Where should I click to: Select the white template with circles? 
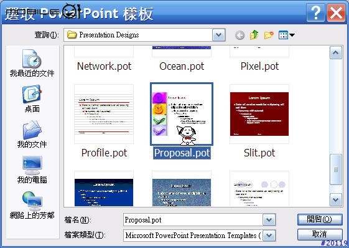click(259, 189)
